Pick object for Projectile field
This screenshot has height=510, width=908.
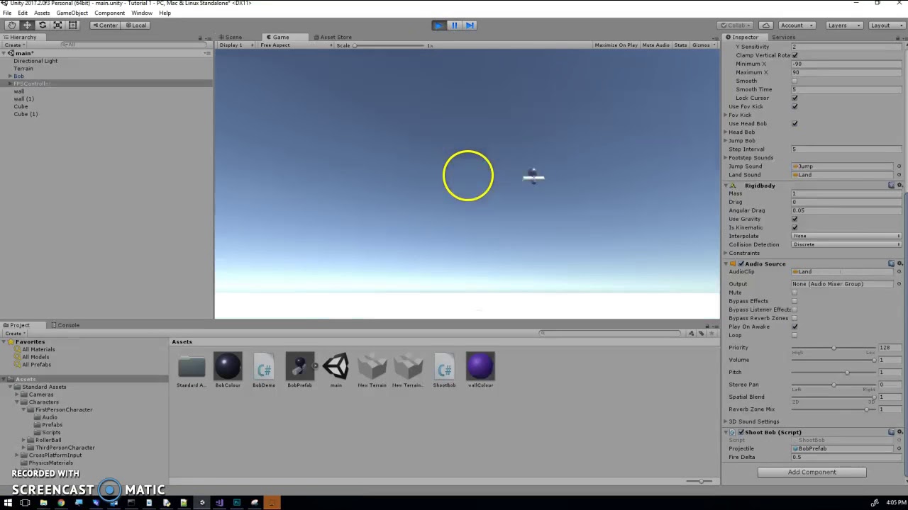pyautogui.click(x=899, y=448)
